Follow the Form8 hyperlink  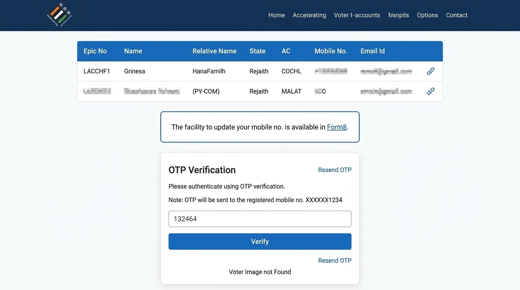pyautogui.click(x=337, y=127)
